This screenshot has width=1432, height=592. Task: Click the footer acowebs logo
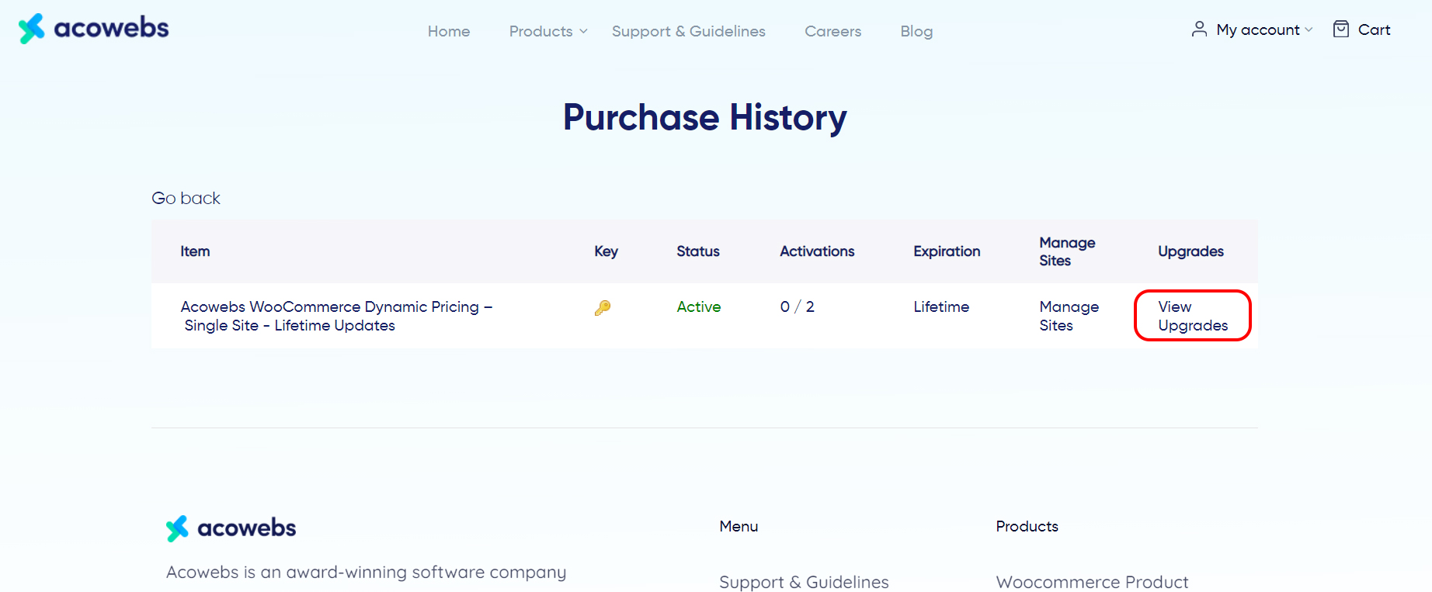(231, 528)
